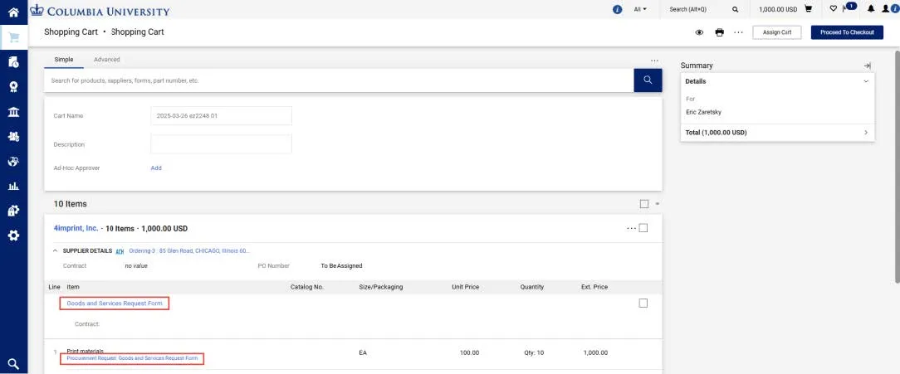Click the Catalog No. column header

click(308, 287)
